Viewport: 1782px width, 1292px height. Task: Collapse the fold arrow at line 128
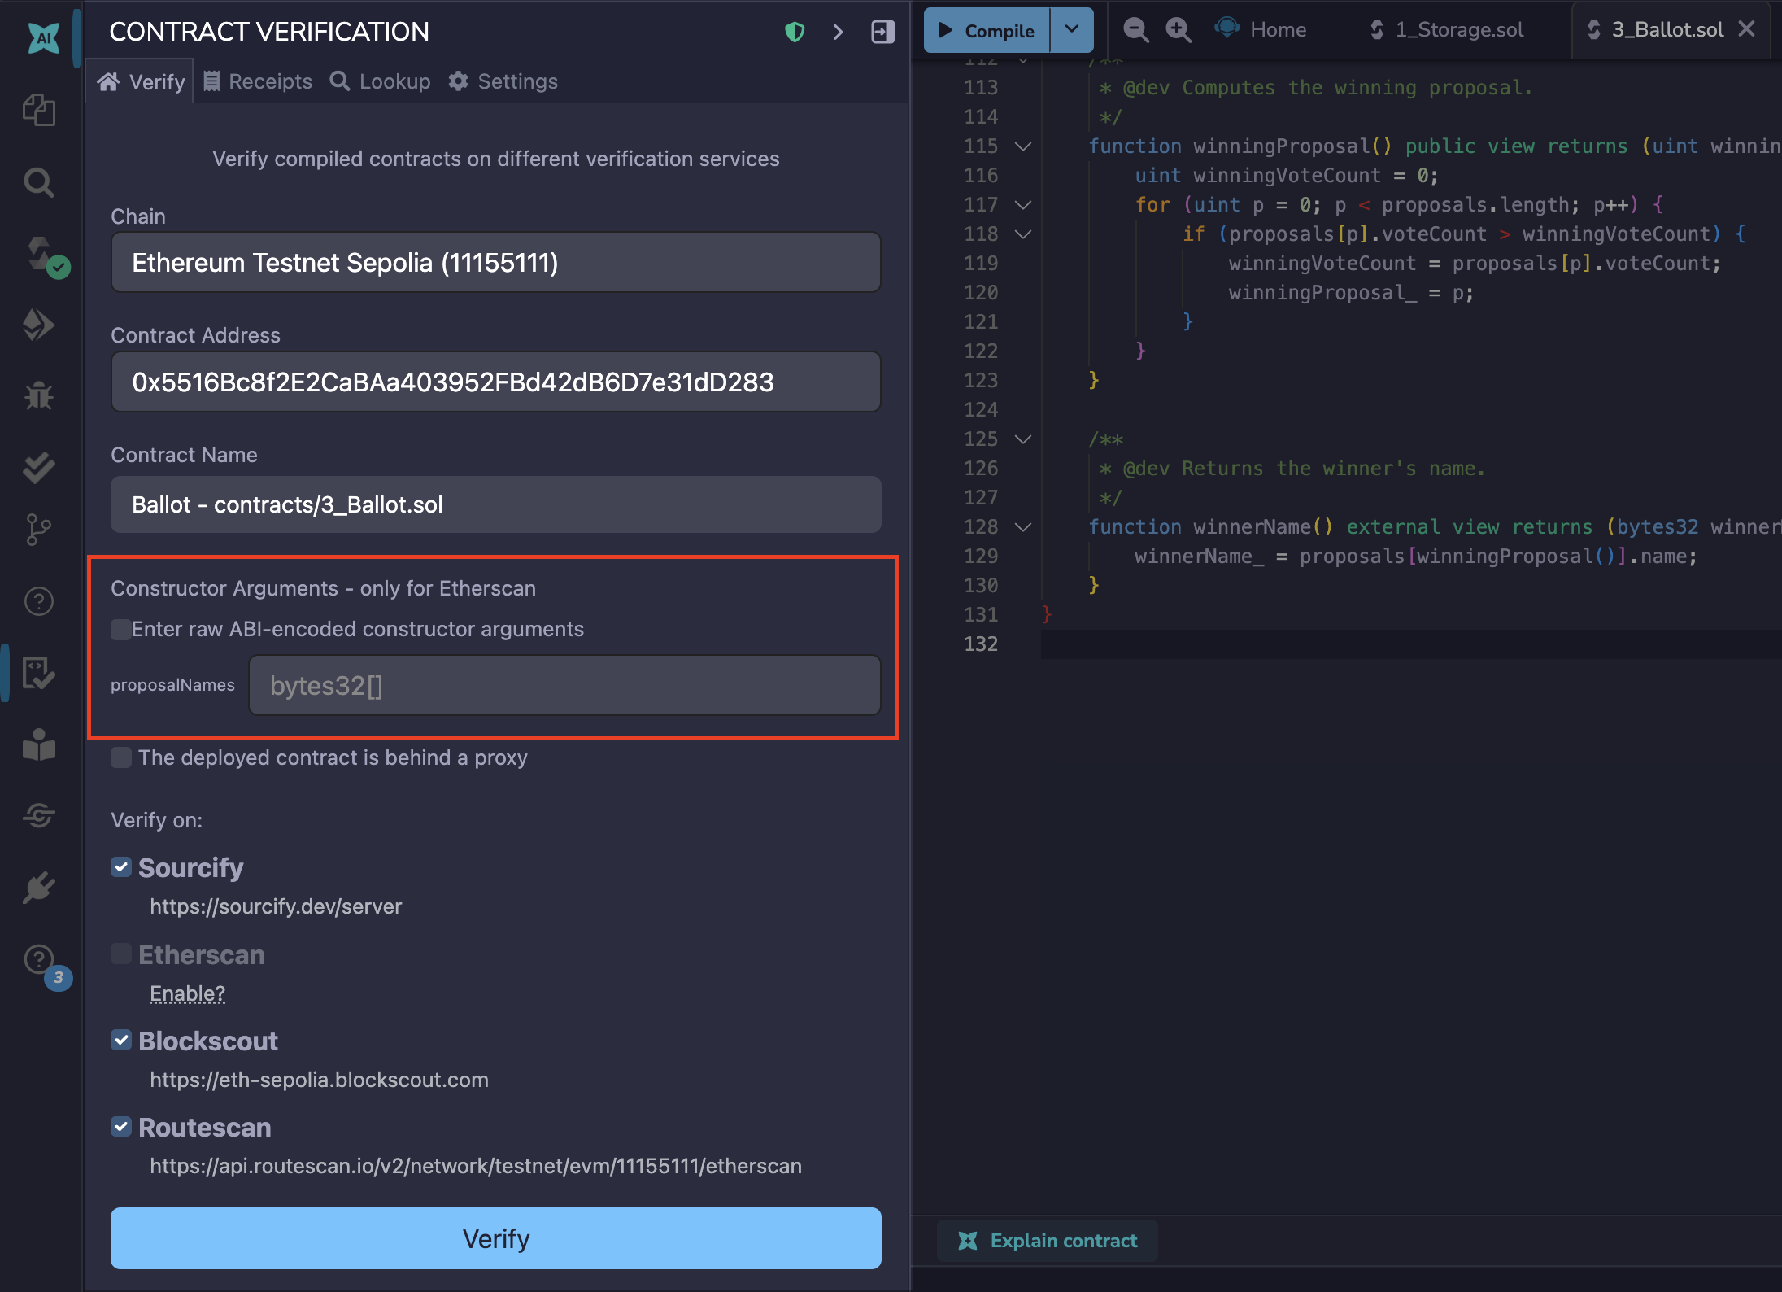[x=1023, y=527]
